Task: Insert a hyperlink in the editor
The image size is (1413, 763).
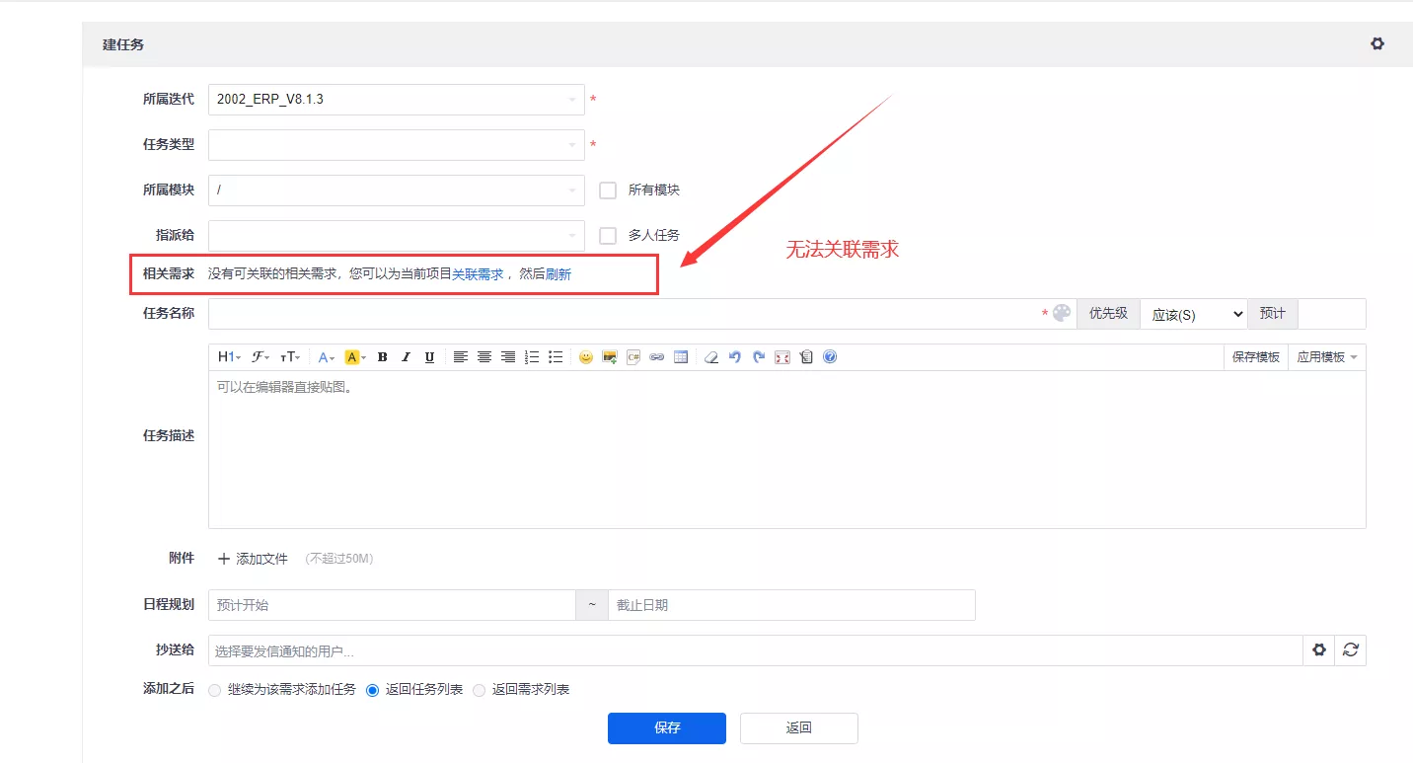Action: click(x=657, y=357)
